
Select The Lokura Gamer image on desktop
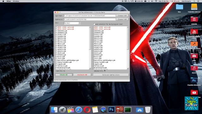191,104
